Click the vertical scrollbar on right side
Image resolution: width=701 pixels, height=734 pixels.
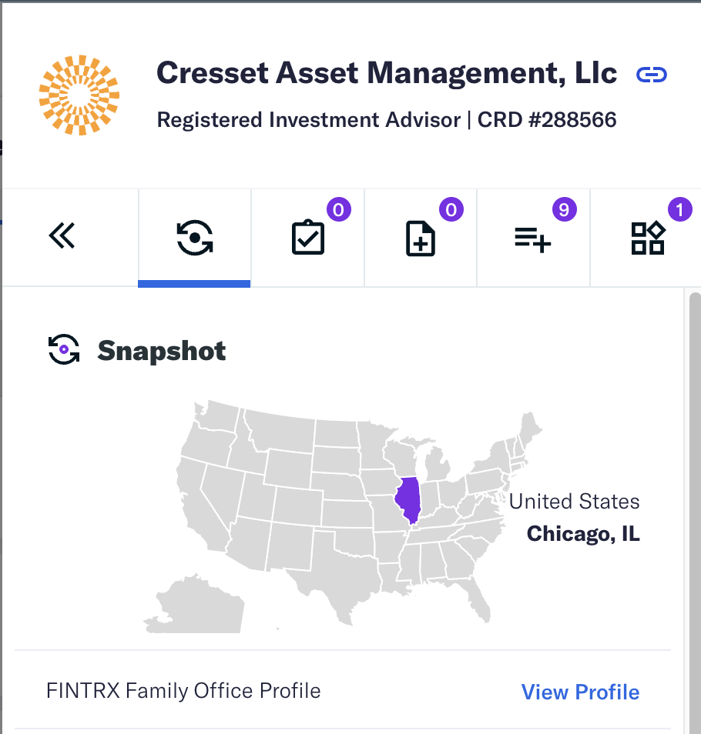[695, 512]
